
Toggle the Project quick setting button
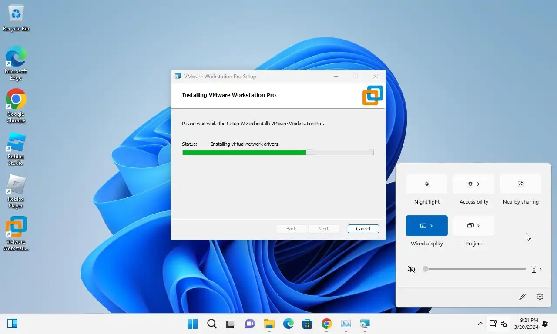point(470,226)
